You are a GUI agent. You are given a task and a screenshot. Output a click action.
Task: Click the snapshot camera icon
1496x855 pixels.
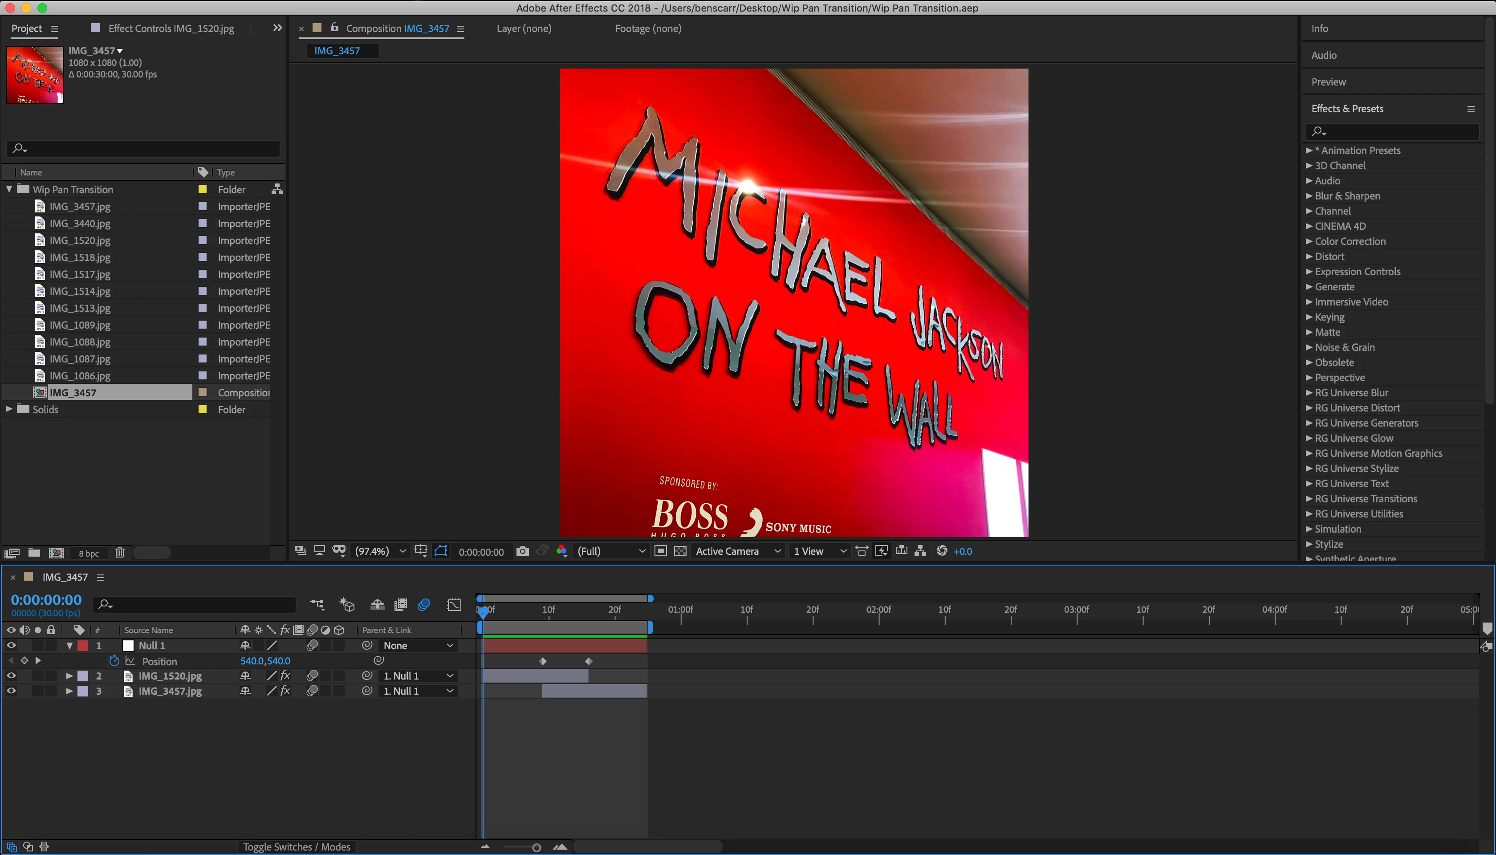pyautogui.click(x=522, y=551)
